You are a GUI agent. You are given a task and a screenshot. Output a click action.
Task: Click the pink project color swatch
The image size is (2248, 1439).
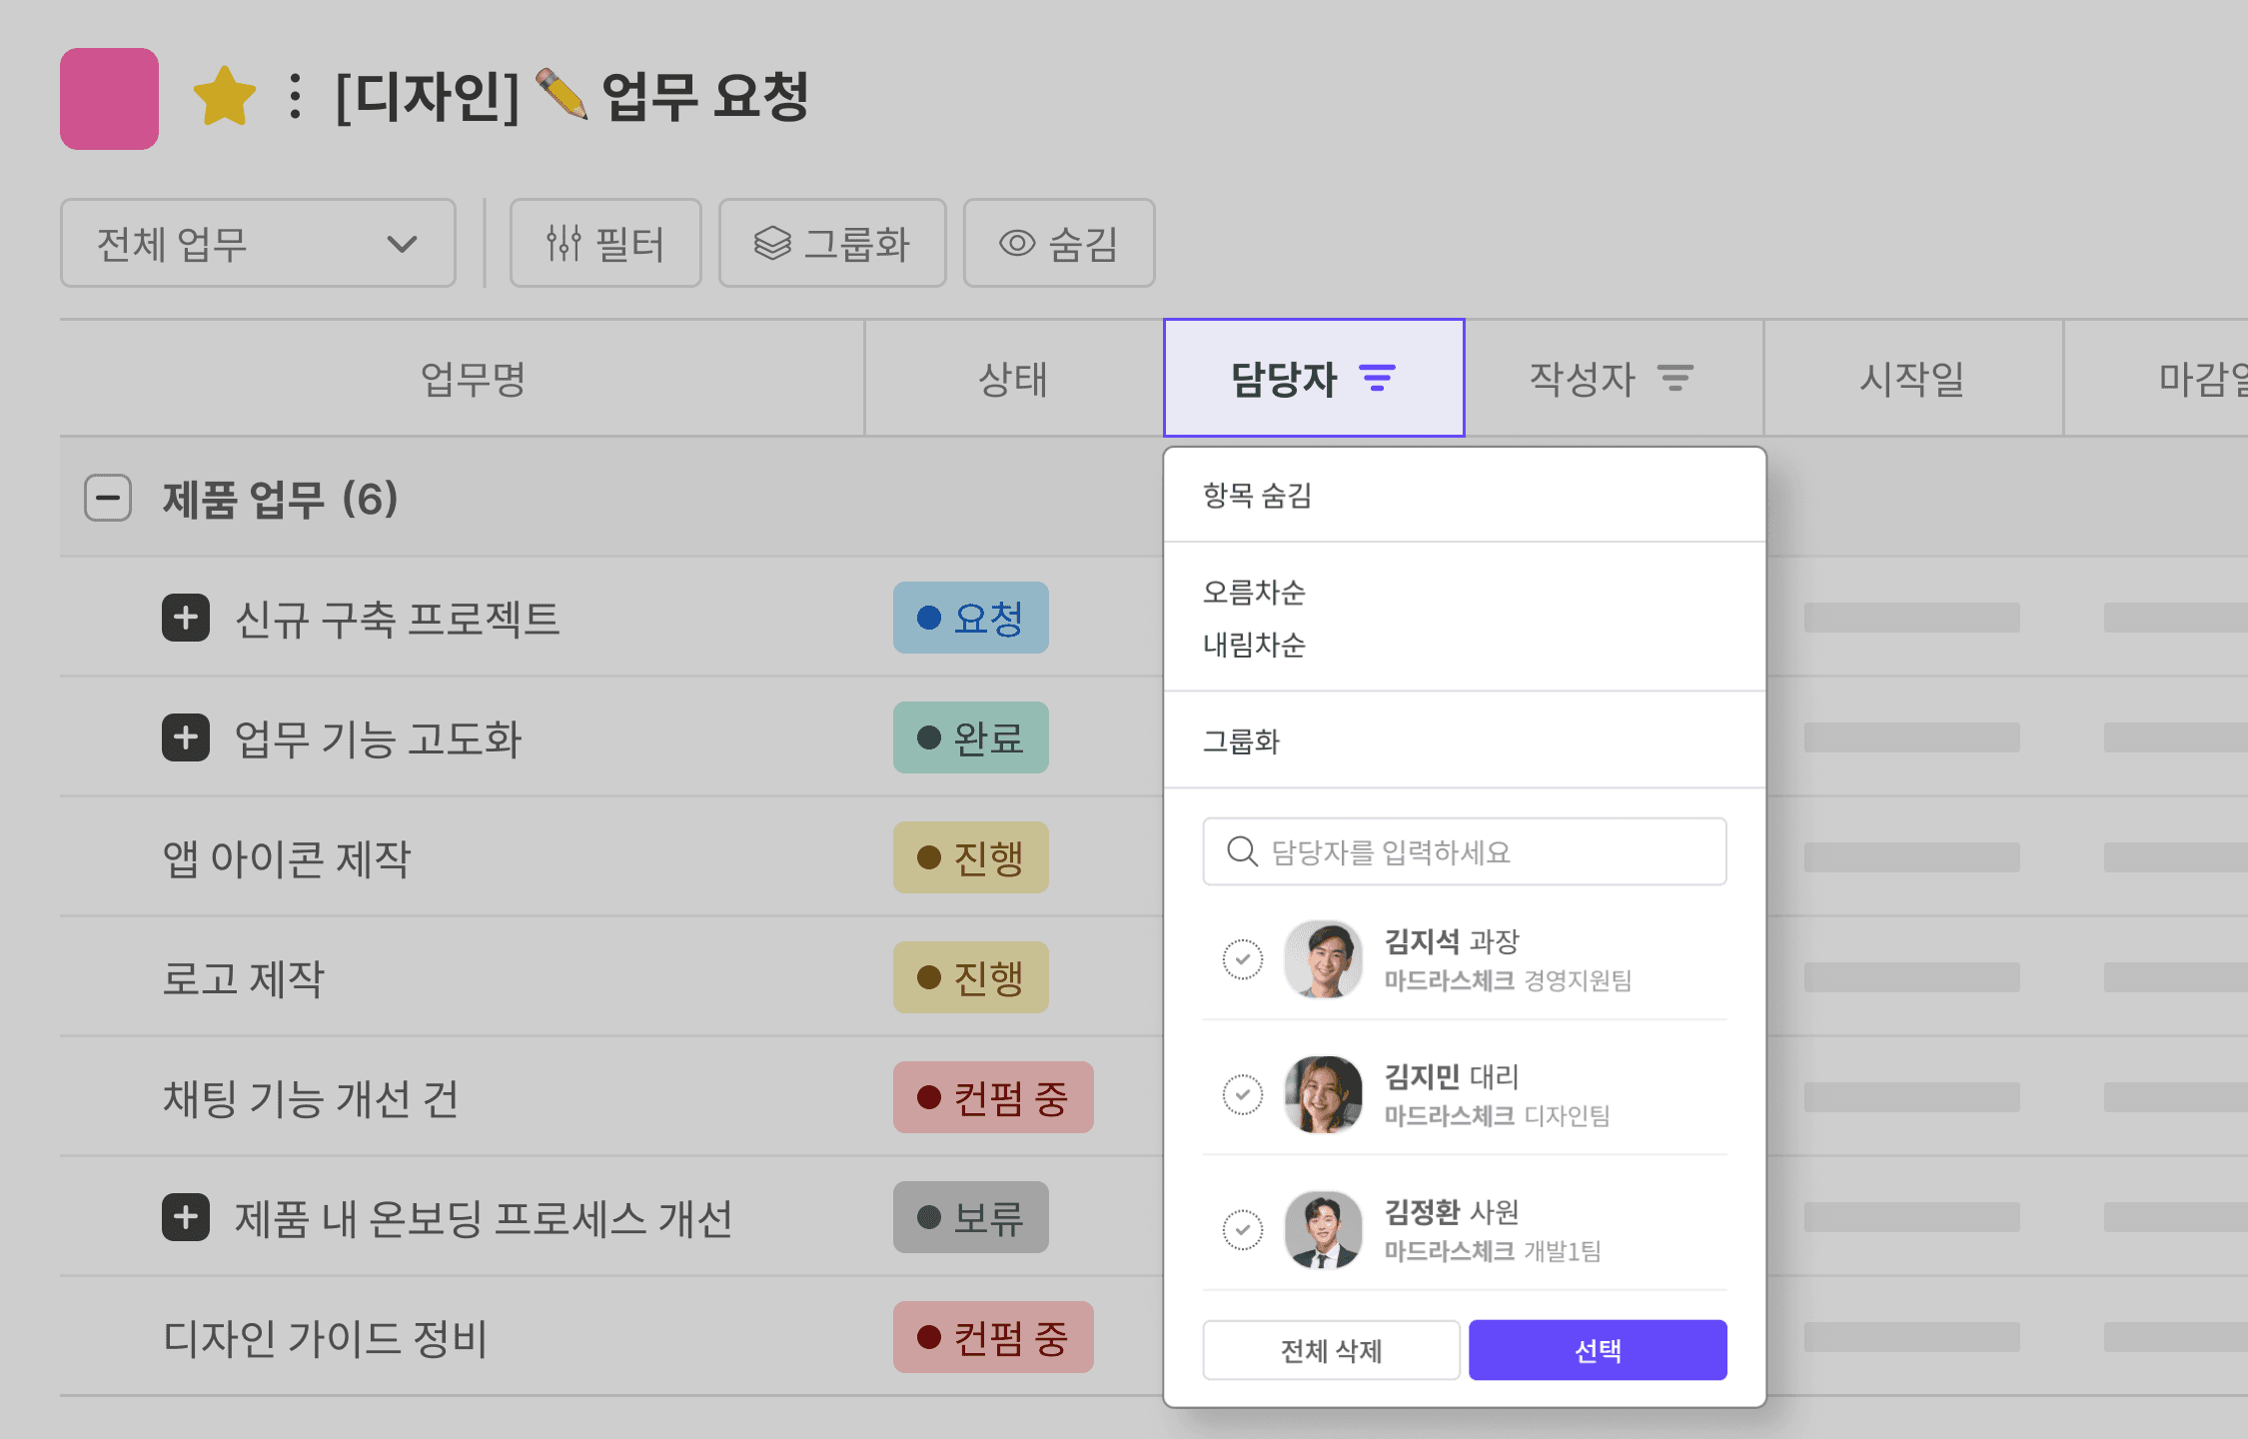[x=109, y=98]
